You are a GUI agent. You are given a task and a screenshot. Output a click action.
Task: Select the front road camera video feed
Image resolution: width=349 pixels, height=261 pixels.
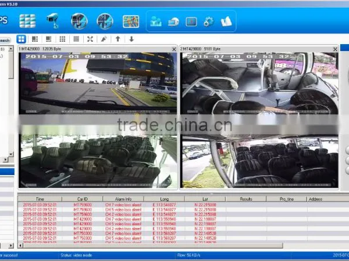point(98,83)
